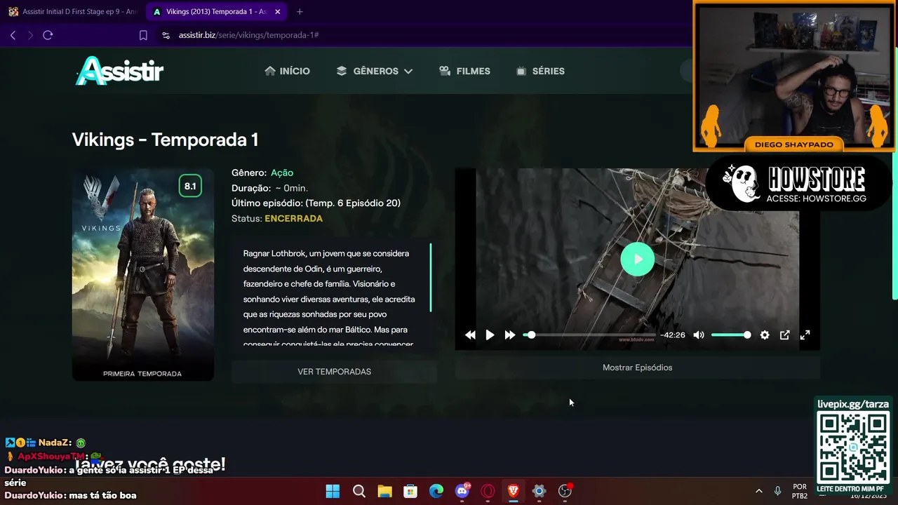Open File Explorer from taskbar

click(384, 491)
